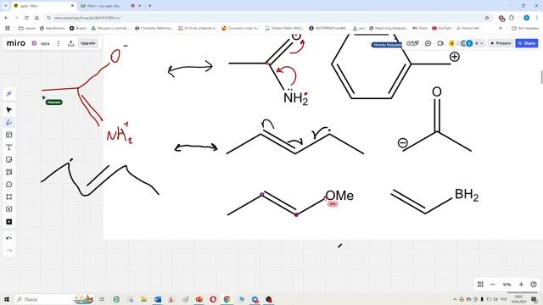Select the Frame tool
Screen dimensions: 543x305
(9, 197)
